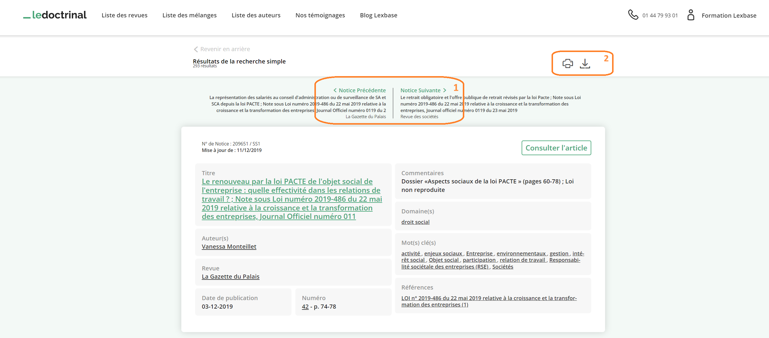The width and height of the screenshot is (769, 338).
Task: Click the printer icon
Action: pos(567,63)
